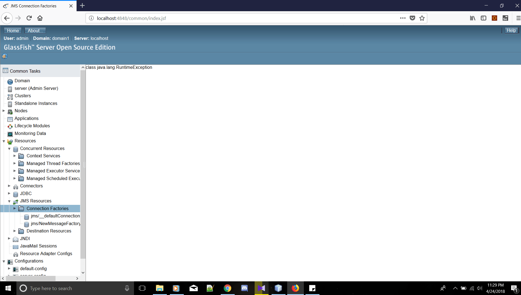Click the Pocket save icon
The height and width of the screenshot is (295, 521).
click(412, 18)
